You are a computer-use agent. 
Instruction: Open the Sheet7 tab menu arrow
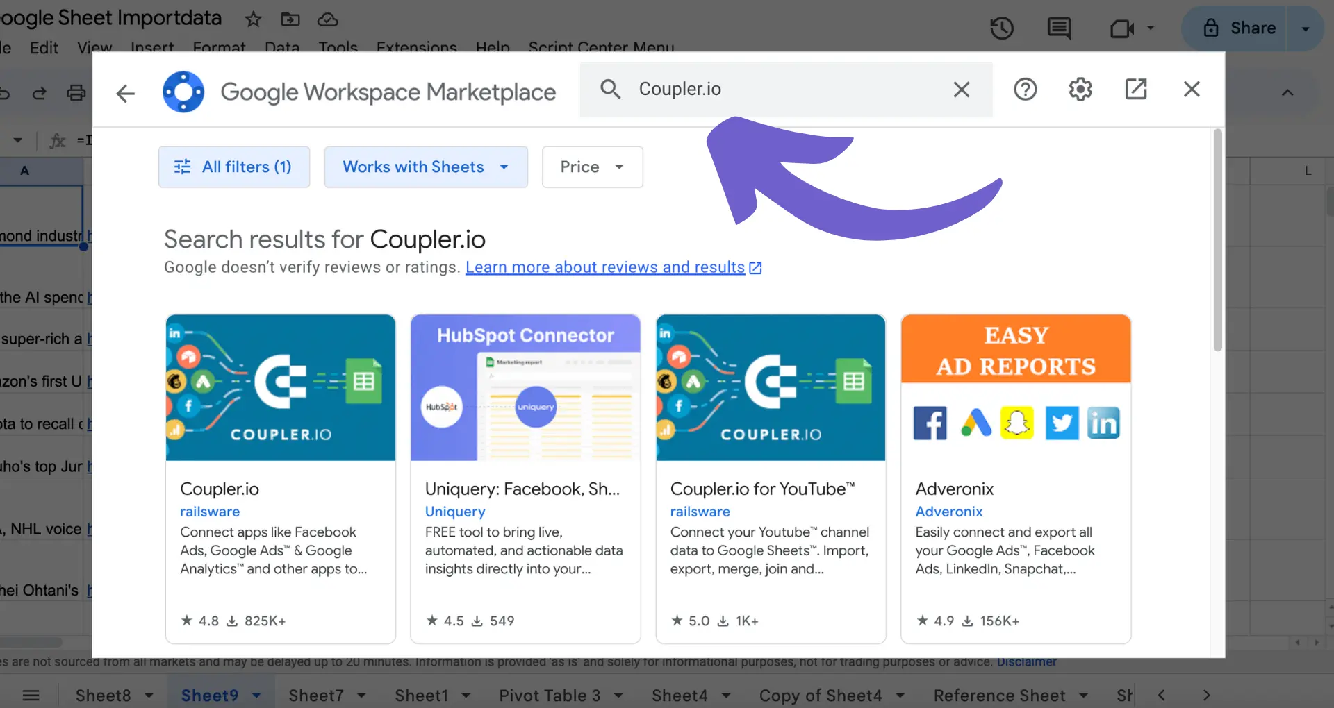coord(361,696)
